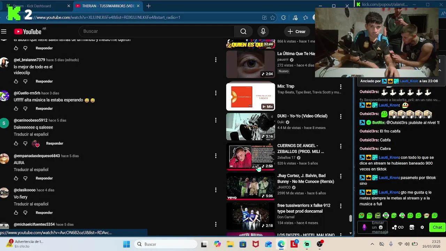Open options menu for @el_braiannn7379 comment
Image resolution: width=446 pixels, height=251 pixels.
coord(216,60)
